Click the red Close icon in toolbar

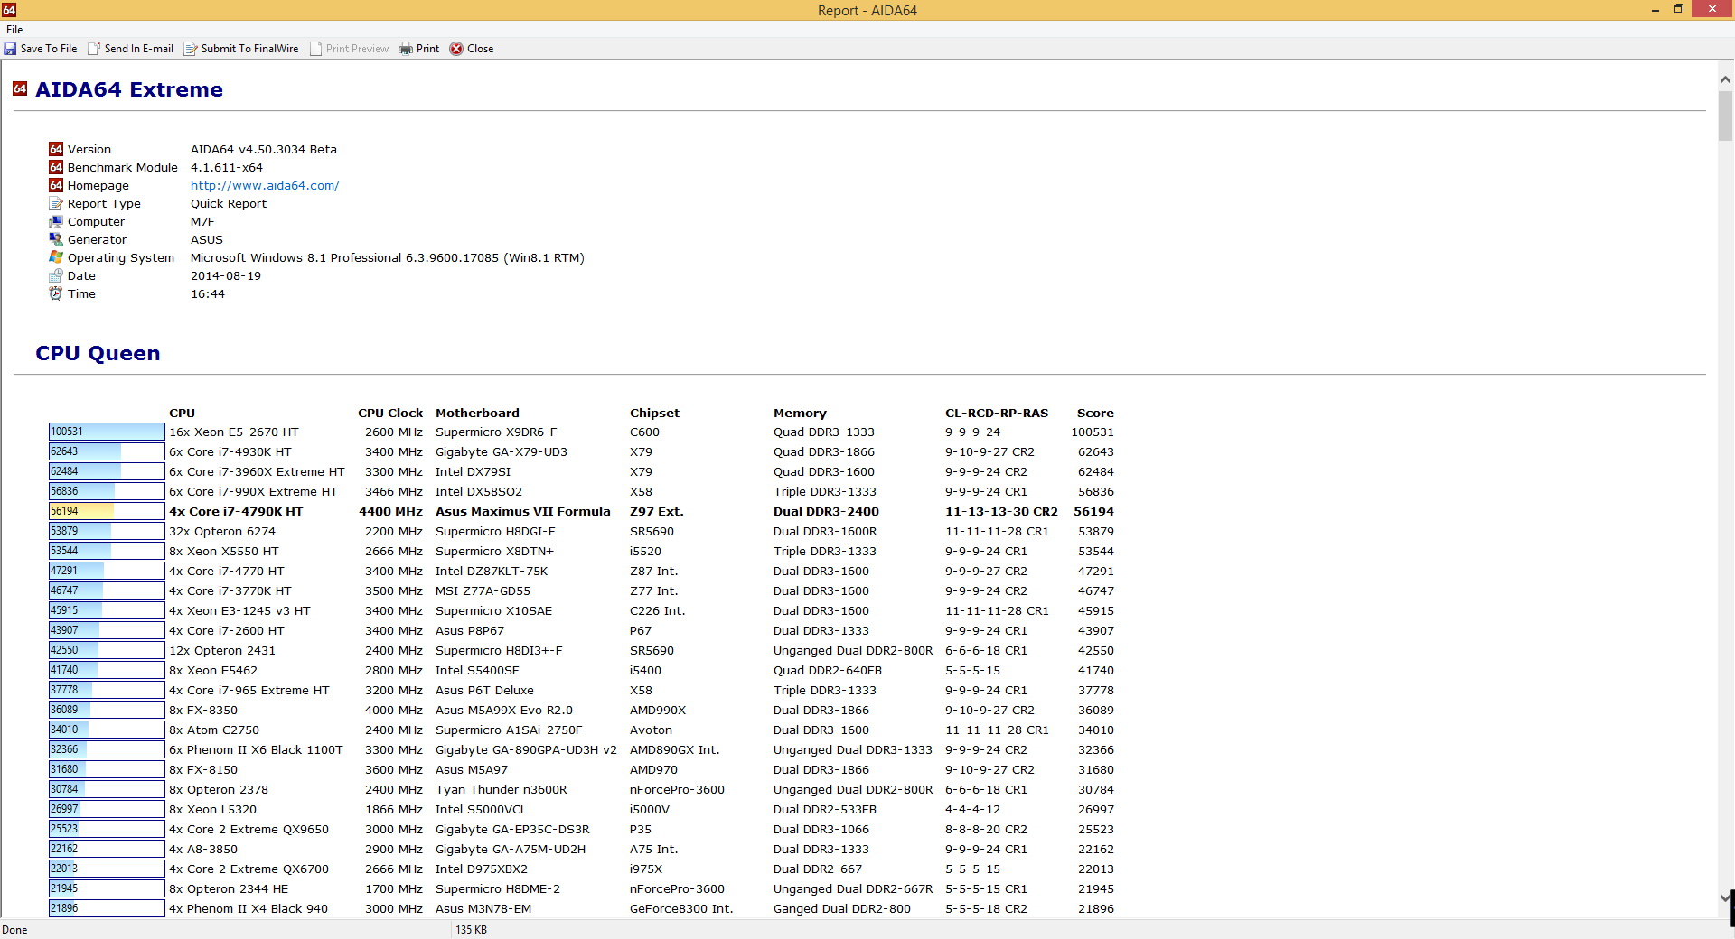[x=456, y=49]
